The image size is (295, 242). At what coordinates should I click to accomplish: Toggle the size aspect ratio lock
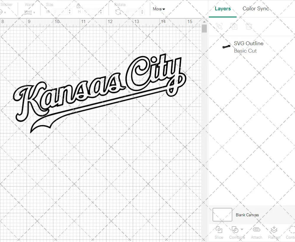[78, 6]
